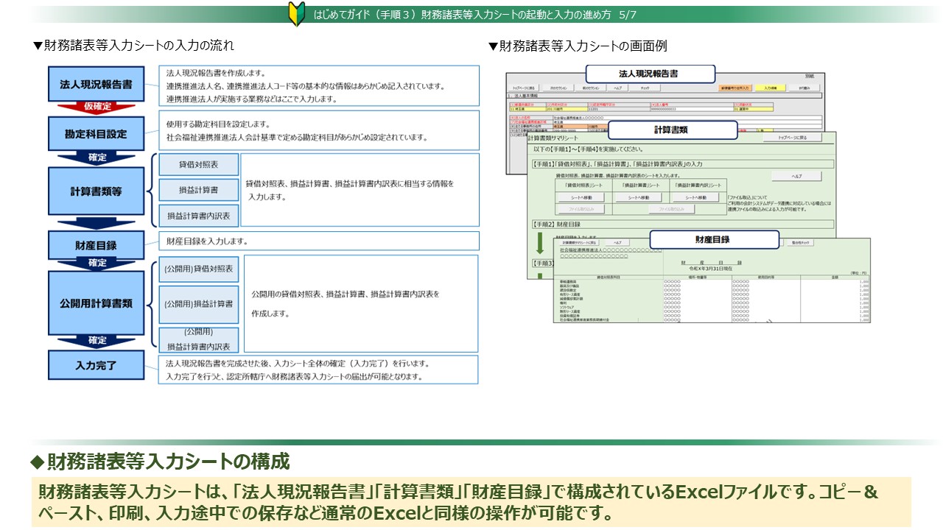Click the 確定 arrow above 入力完了

point(97,340)
